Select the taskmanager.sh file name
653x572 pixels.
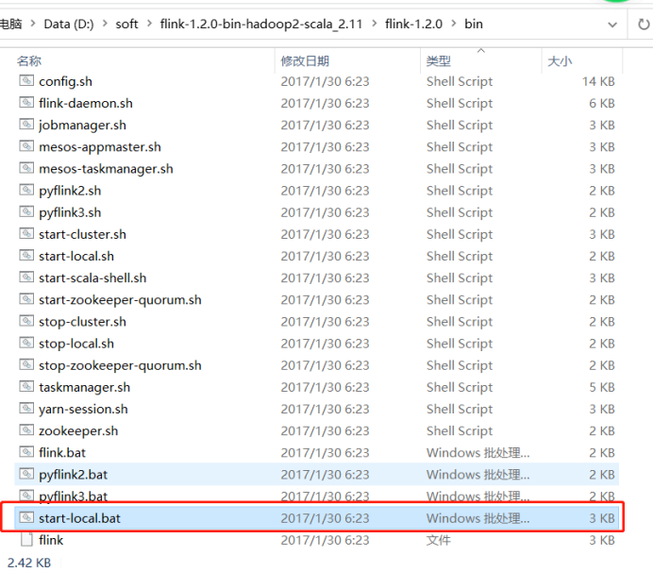(85, 387)
